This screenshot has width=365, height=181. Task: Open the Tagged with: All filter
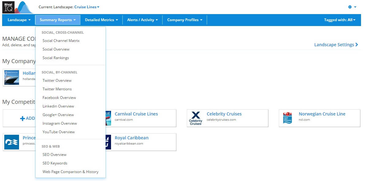point(340,20)
